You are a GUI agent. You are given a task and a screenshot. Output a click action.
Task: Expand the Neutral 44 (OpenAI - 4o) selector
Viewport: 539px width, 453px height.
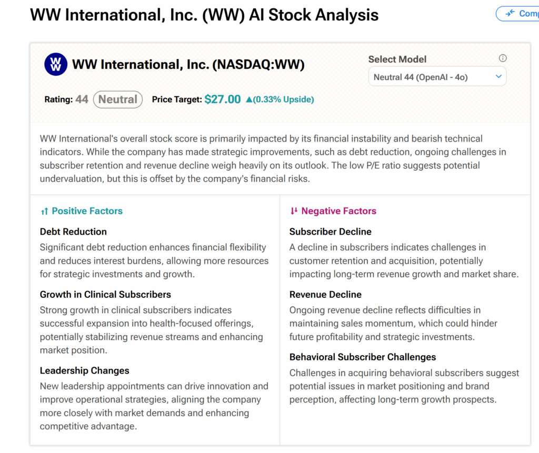point(437,76)
